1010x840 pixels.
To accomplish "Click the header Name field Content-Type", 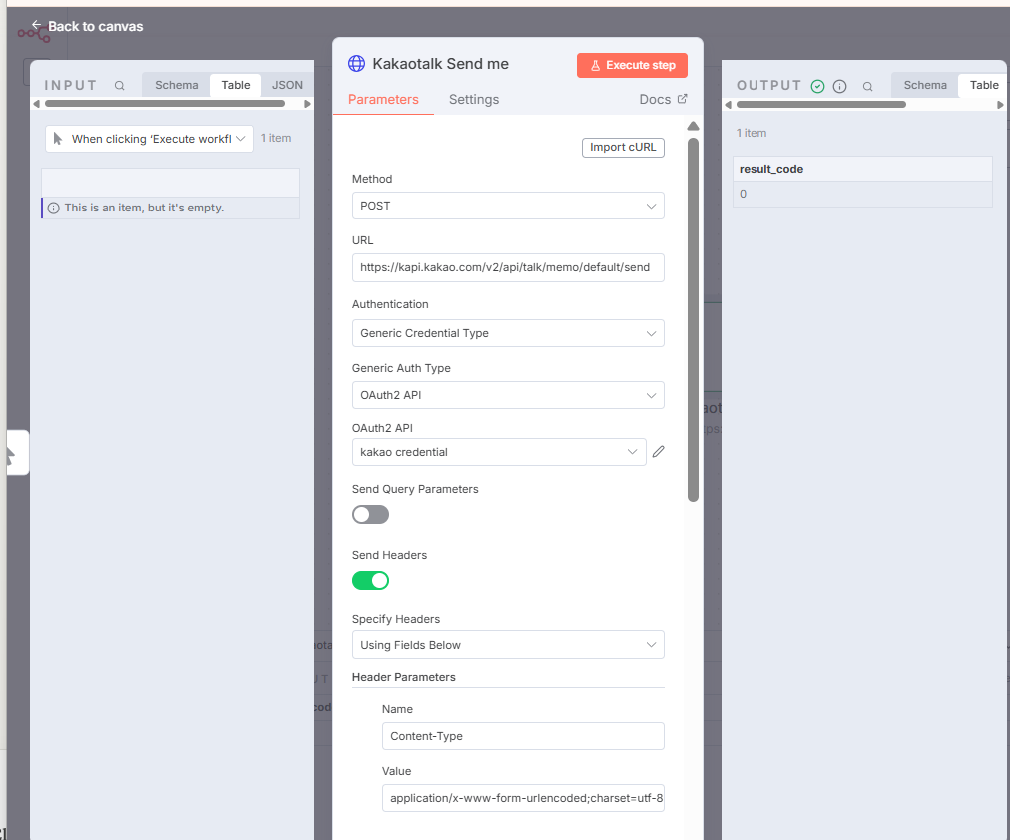I will click(523, 736).
